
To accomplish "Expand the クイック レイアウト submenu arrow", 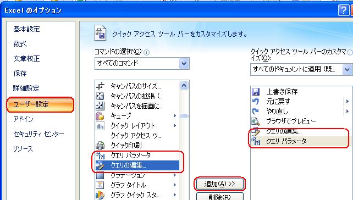I will point(175,125).
